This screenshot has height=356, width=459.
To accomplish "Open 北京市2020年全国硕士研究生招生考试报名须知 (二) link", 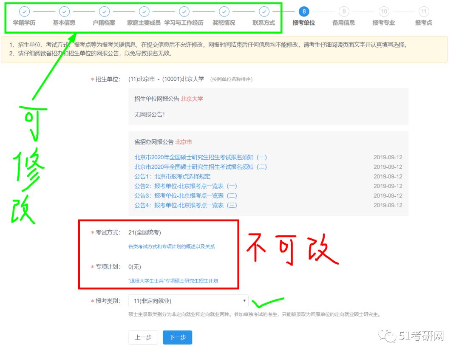I will tap(201, 167).
